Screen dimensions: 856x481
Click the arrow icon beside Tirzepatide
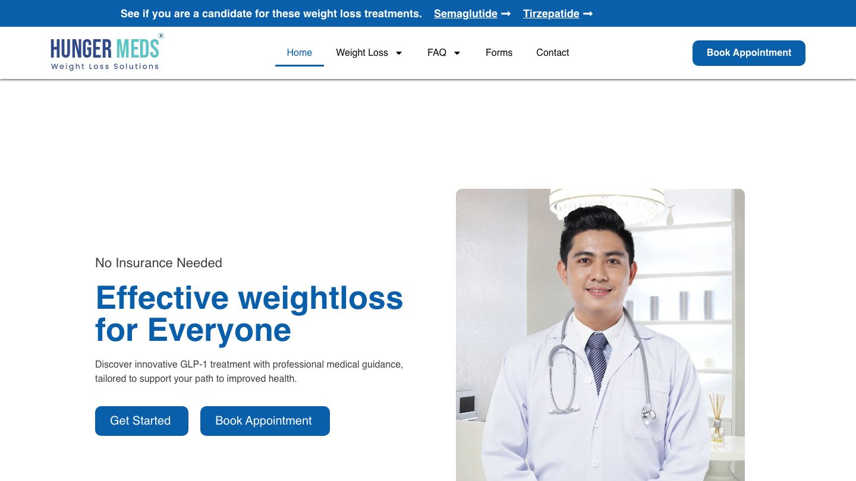pyautogui.click(x=588, y=14)
